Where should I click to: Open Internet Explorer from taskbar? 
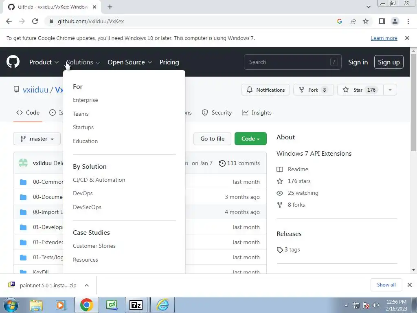pos(162,305)
